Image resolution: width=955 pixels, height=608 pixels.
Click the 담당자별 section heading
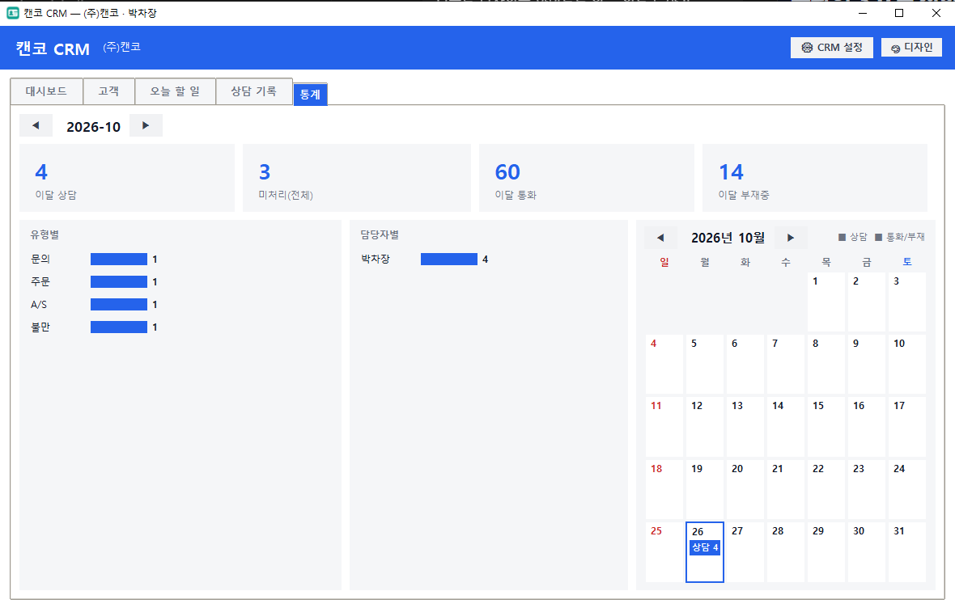380,235
